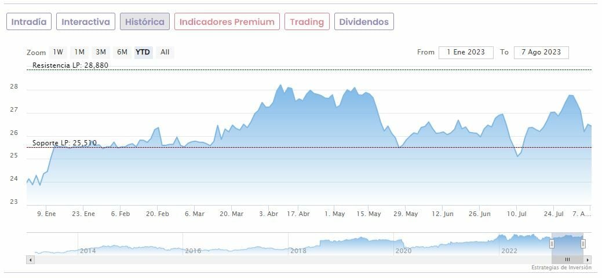Select the YTD zoom button
602x278 pixels.
pyautogui.click(x=143, y=52)
